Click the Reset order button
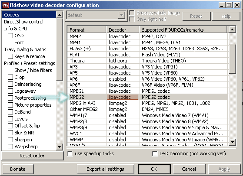The height and width of the screenshot is (176, 243). [x=33, y=156]
